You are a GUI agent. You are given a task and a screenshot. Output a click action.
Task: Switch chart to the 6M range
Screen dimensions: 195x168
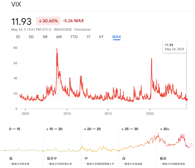[x=59, y=37]
